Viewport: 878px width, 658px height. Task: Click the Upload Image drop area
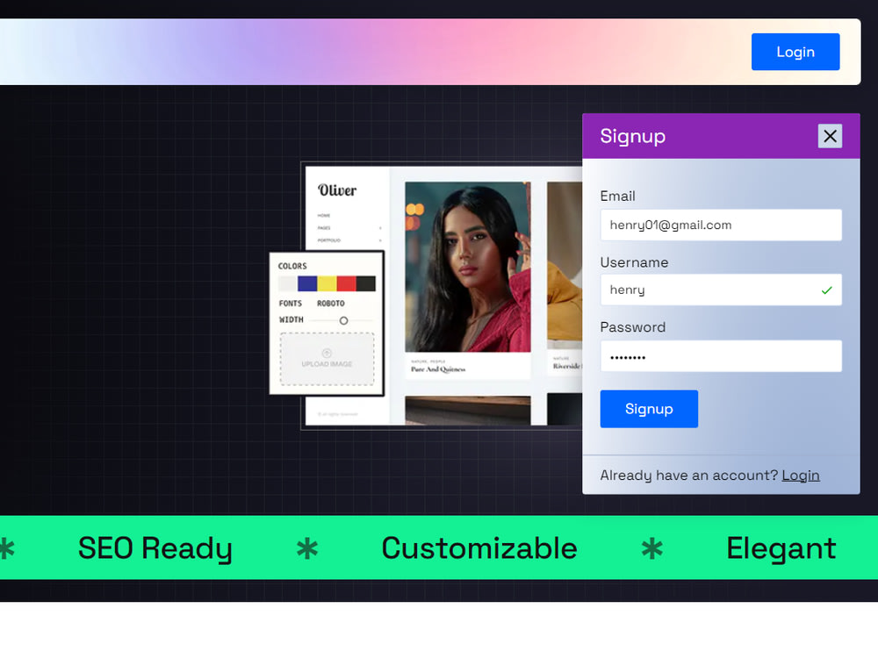pyautogui.click(x=327, y=359)
